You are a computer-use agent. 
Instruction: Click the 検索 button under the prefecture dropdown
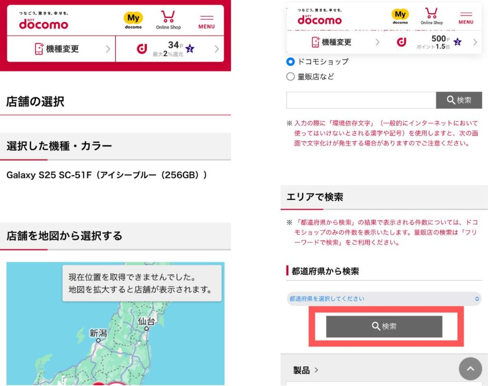[384, 327]
